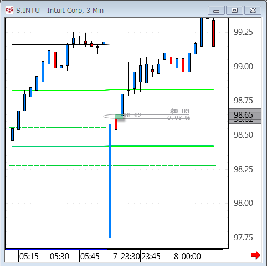Click the 98.00 price axis label
The height and width of the screenshot is (266, 267).
(x=243, y=203)
